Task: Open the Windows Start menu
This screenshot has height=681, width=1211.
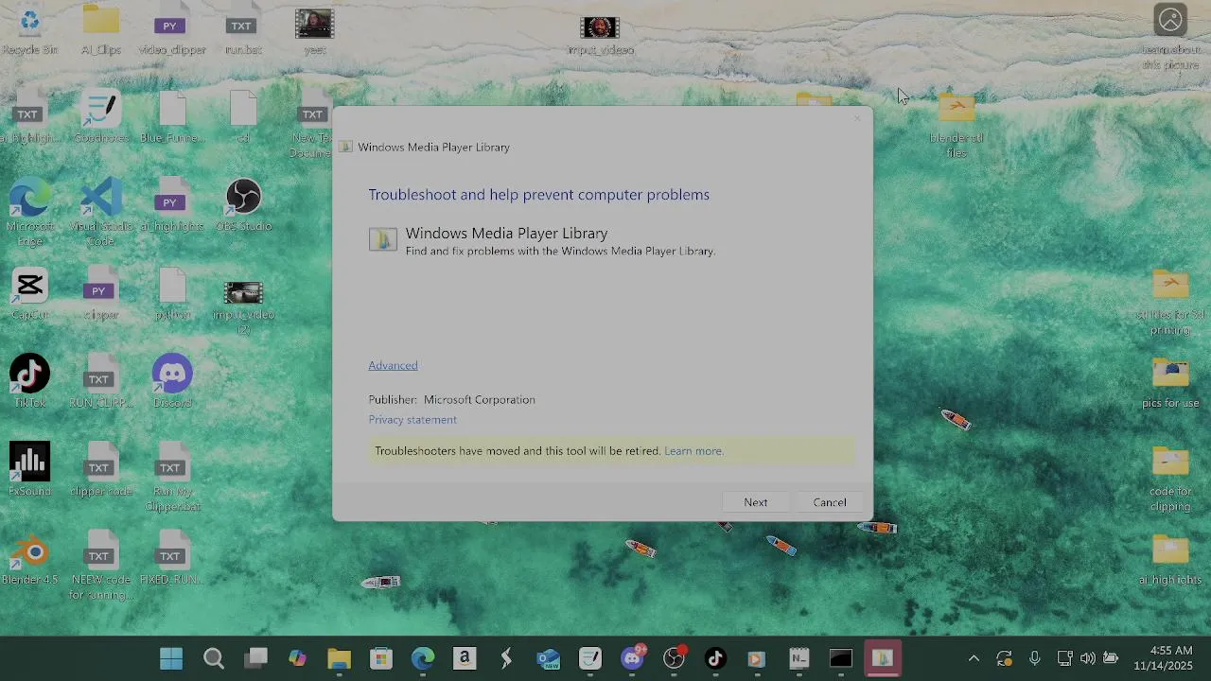Action: (171, 659)
